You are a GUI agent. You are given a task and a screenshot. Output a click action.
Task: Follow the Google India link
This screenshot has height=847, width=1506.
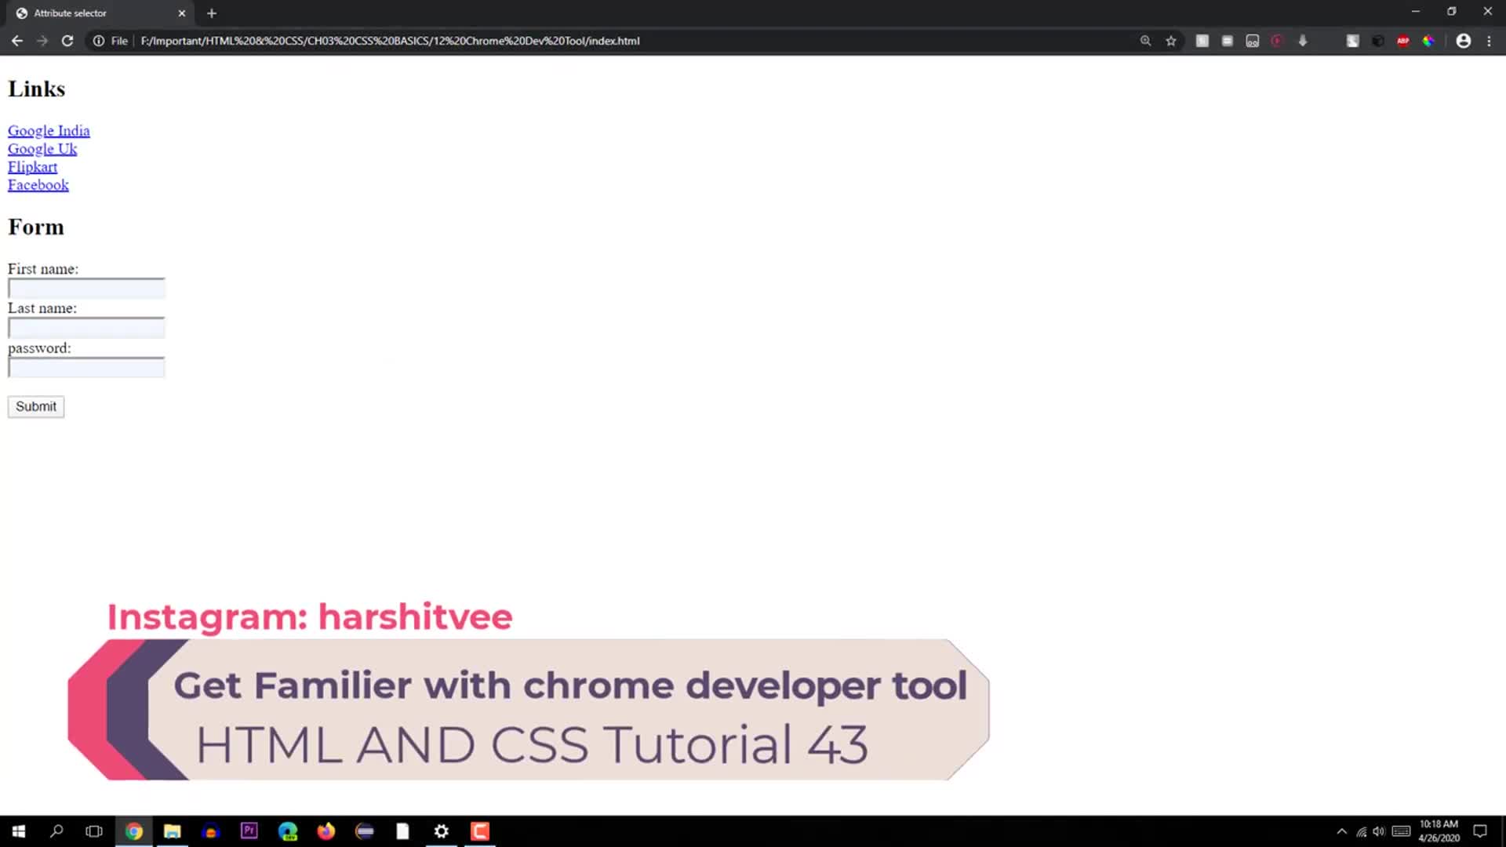(x=48, y=130)
